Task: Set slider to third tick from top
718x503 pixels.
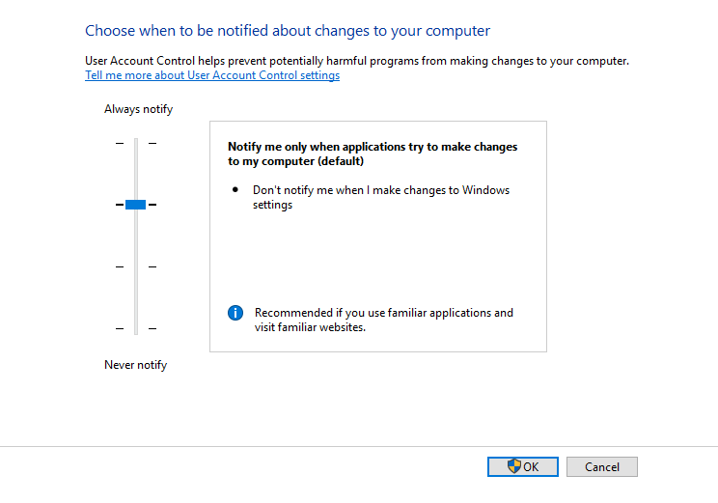Action: pos(136,266)
